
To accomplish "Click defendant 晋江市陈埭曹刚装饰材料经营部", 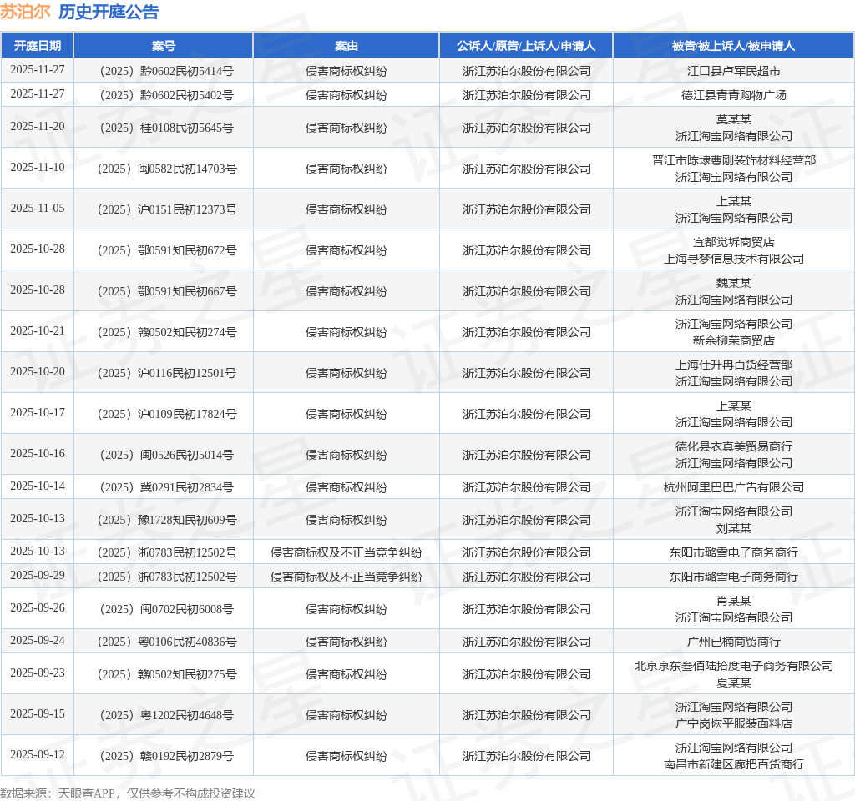I will (733, 160).
